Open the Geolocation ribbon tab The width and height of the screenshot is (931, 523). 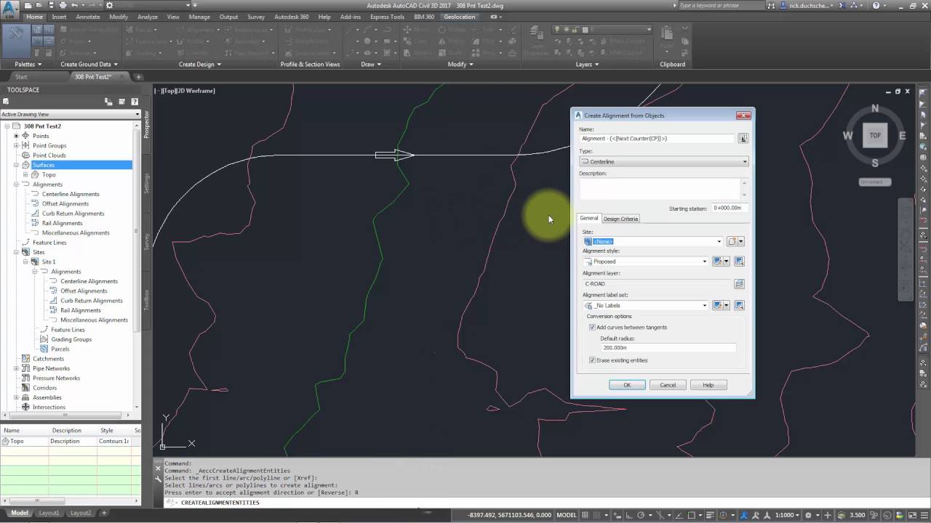click(x=460, y=17)
